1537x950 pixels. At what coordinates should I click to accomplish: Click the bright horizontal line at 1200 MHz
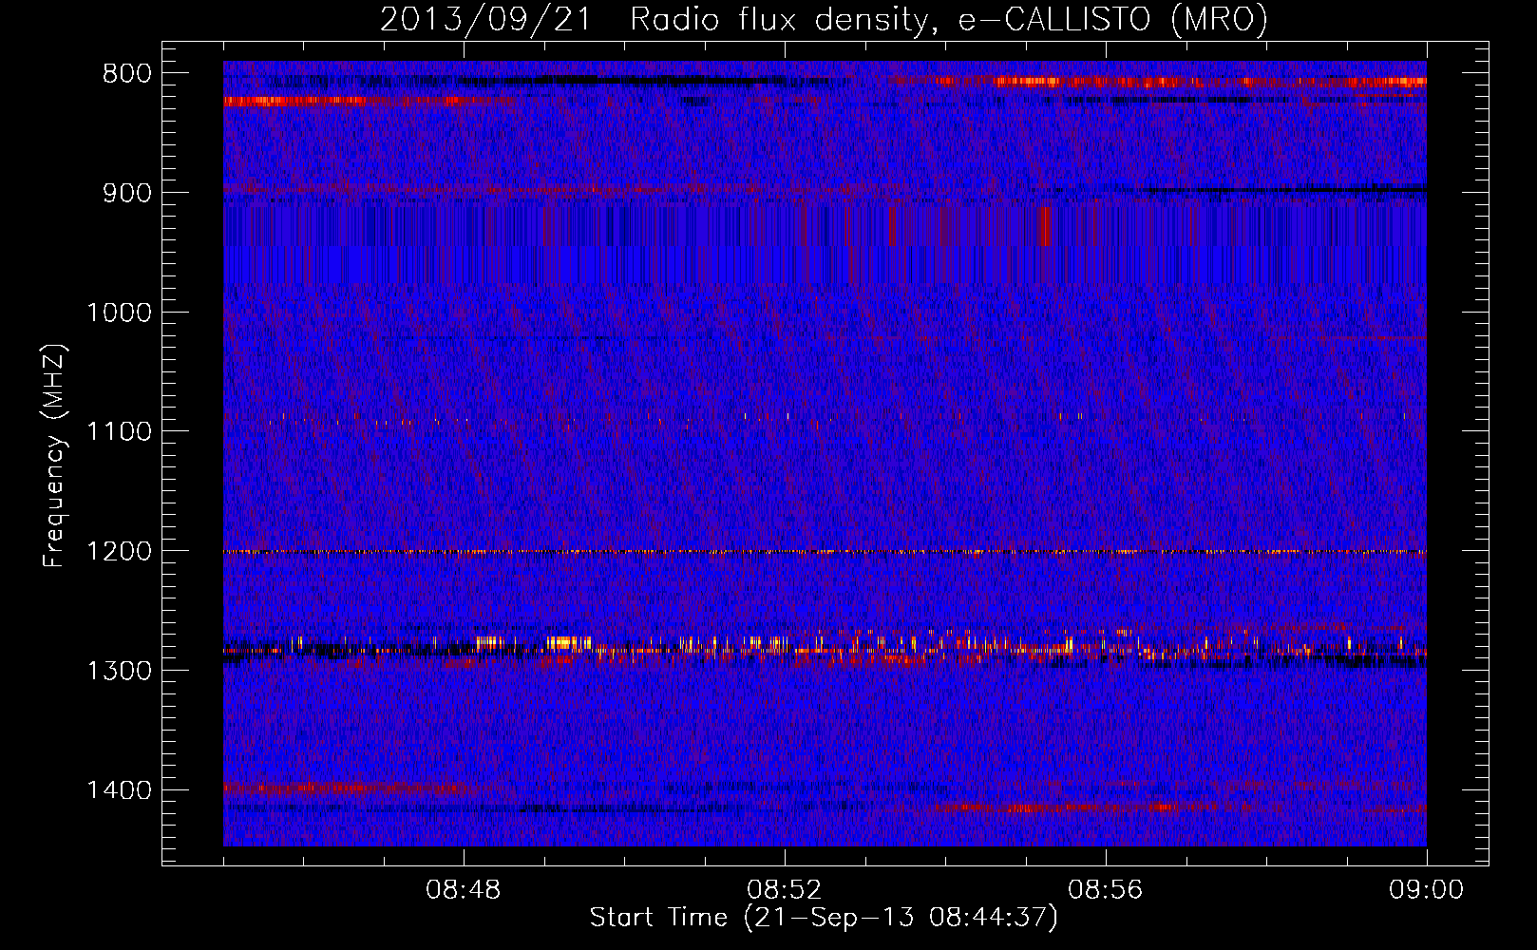(x=825, y=552)
